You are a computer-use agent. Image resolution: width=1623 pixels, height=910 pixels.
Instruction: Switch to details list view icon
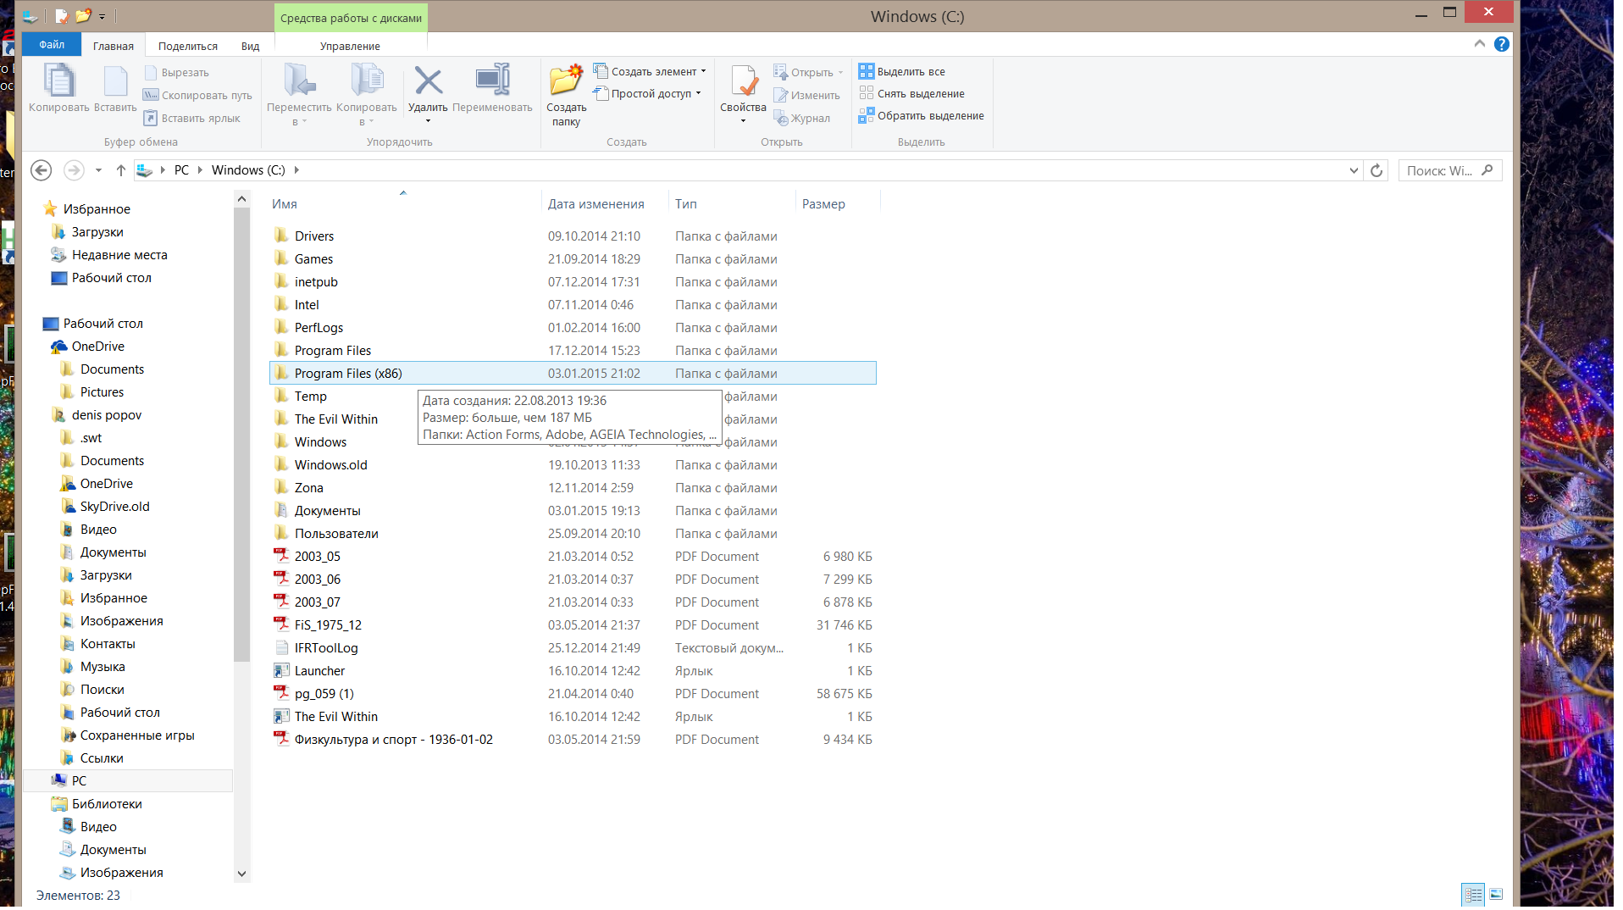[x=1473, y=894]
